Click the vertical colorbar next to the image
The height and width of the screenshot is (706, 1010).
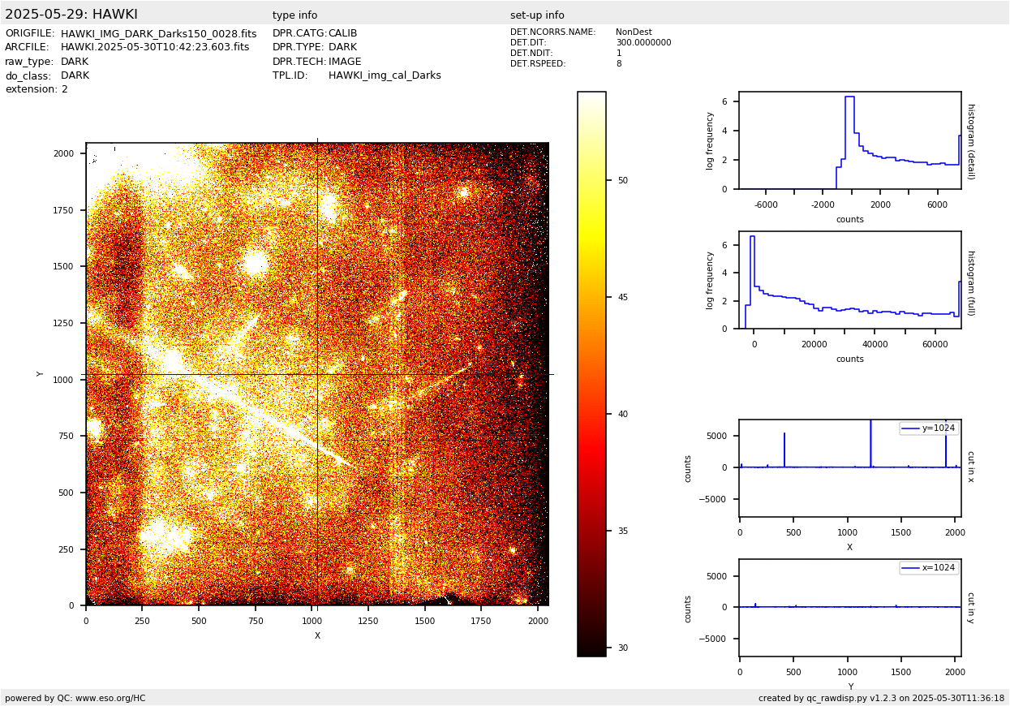click(591, 373)
